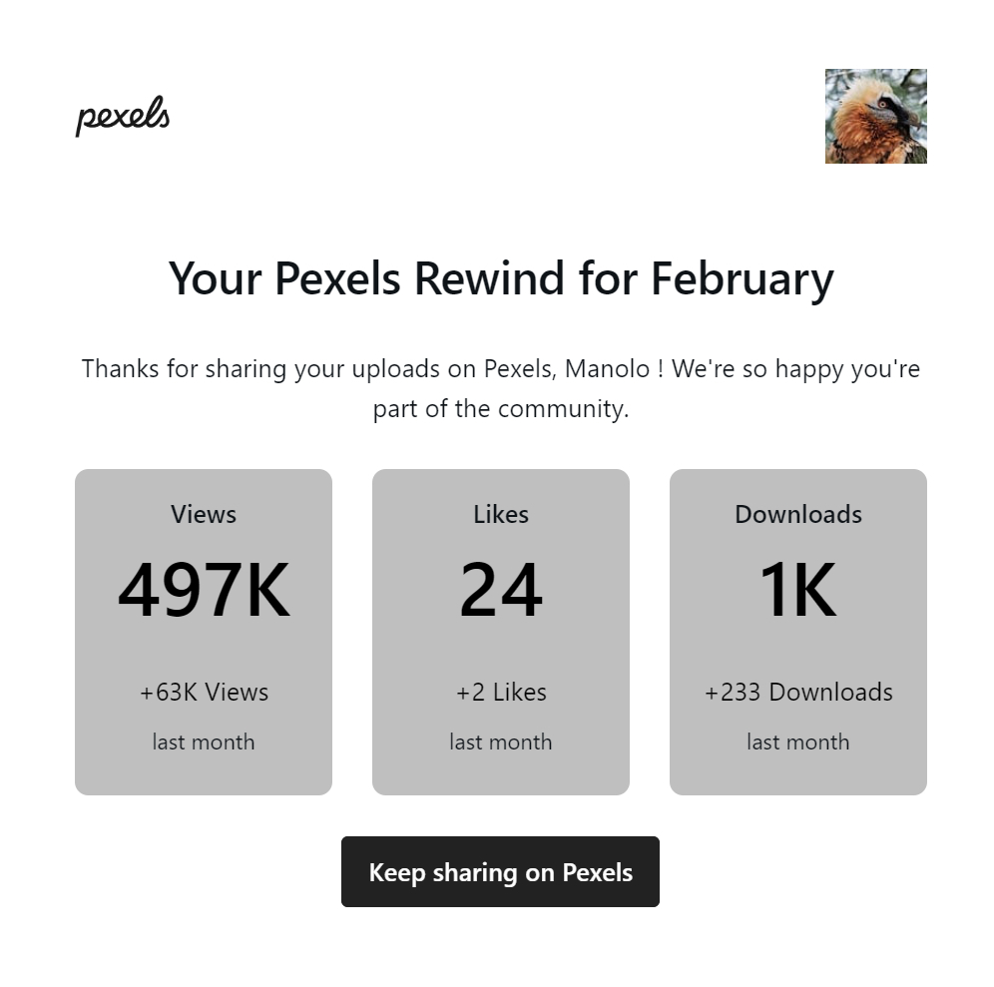Click the Your Pexels Rewind for February heading
The height and width of the screenshot is (987, 994).
click(500, 277)
